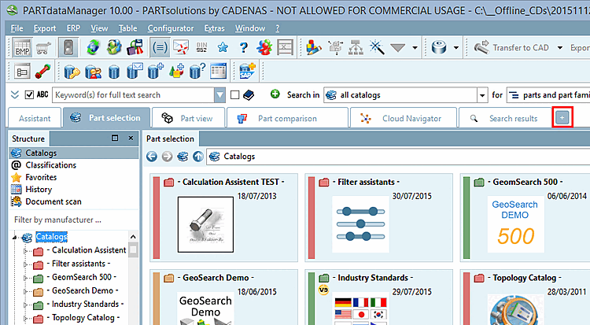Click the keyword full text search field
Image resolution: width=590 pixels, height=325 pixels.
click(133, 95)
